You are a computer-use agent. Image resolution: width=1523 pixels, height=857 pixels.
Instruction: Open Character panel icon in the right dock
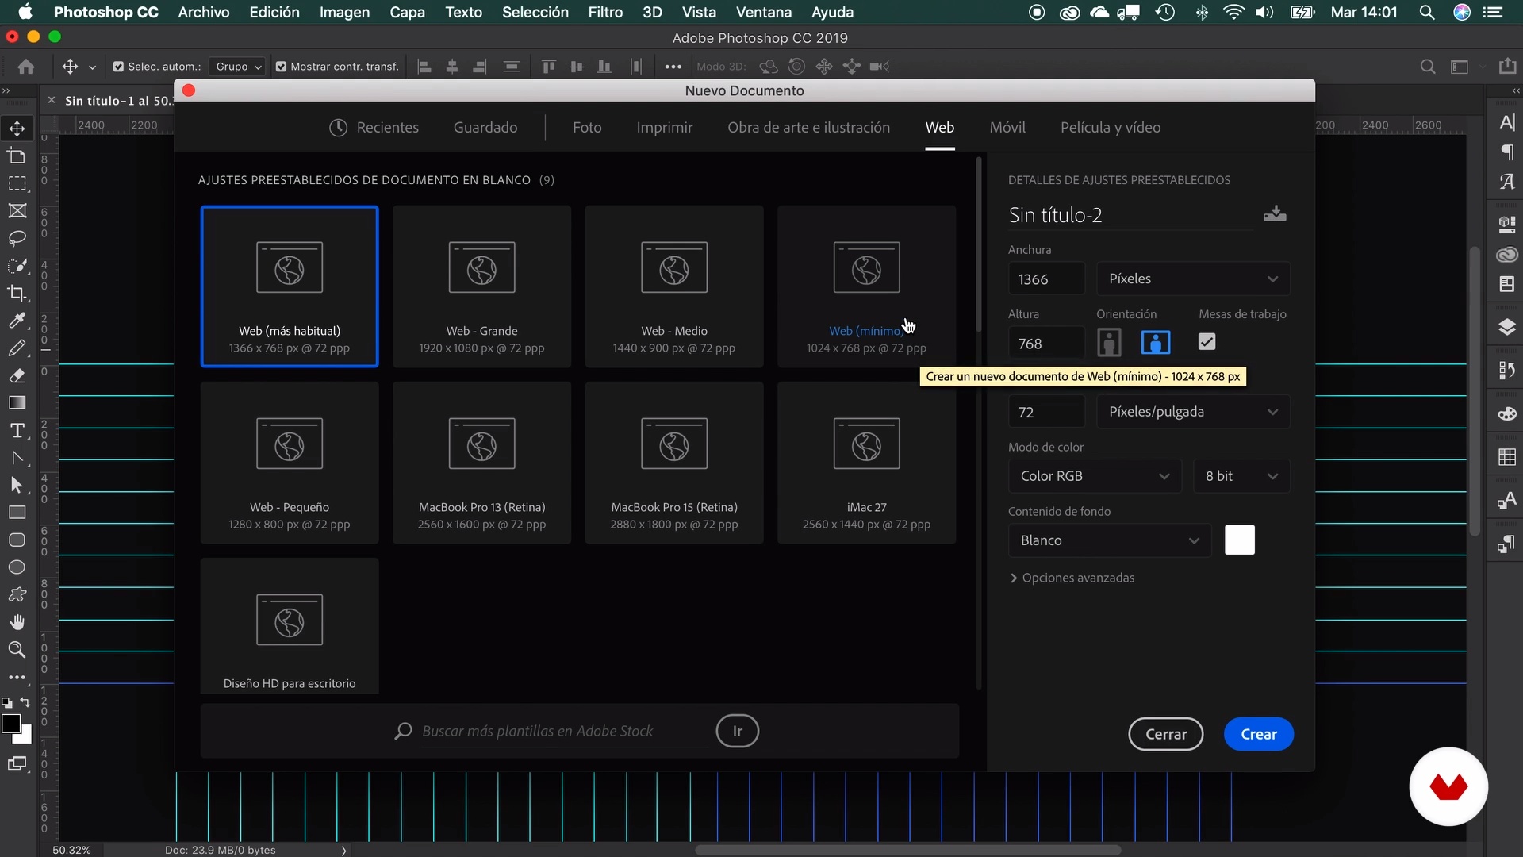pyautogui.click(x=1507, y=122)
